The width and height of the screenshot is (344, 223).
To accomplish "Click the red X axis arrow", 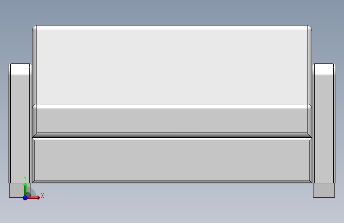I will (x=34, y=198).
